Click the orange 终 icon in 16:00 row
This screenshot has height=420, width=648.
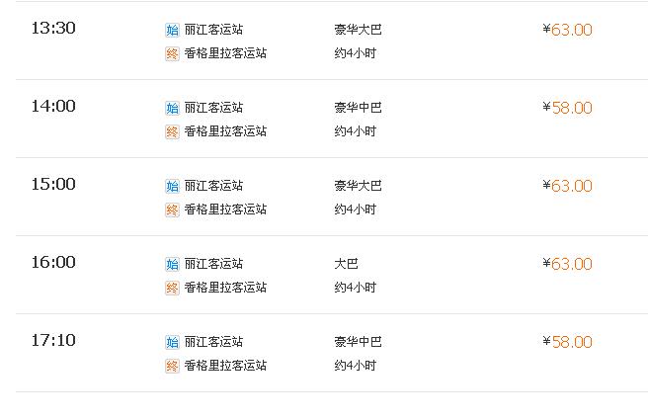pyautogui.click(x=172, y=289)
